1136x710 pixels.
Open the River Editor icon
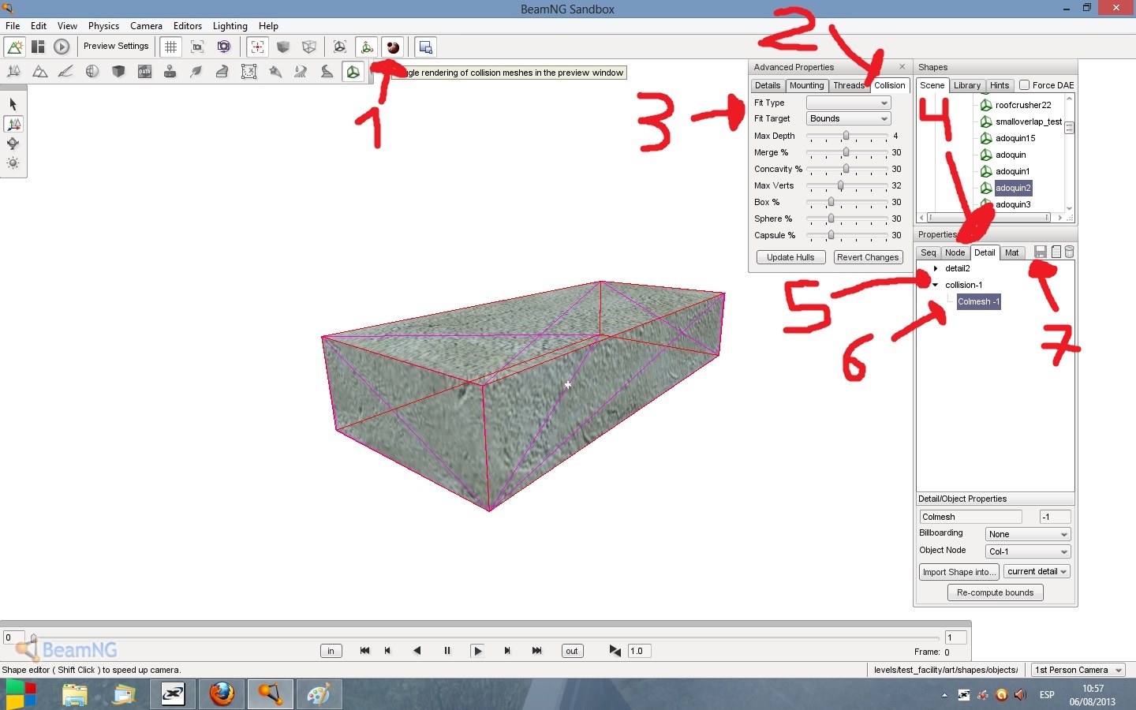[301, 72]
